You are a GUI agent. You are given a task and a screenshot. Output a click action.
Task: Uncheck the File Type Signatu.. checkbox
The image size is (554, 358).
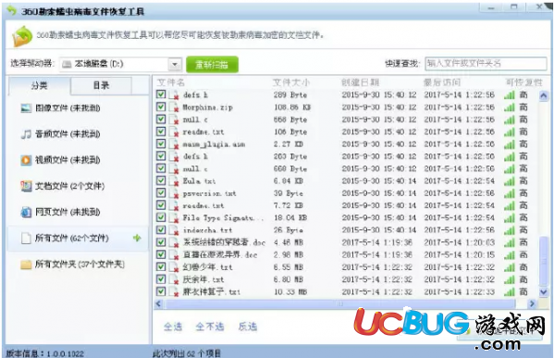(161, 217)
